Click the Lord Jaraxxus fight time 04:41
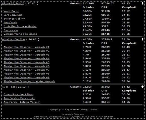Screen dimensions: 146x120 pos(126,15)
